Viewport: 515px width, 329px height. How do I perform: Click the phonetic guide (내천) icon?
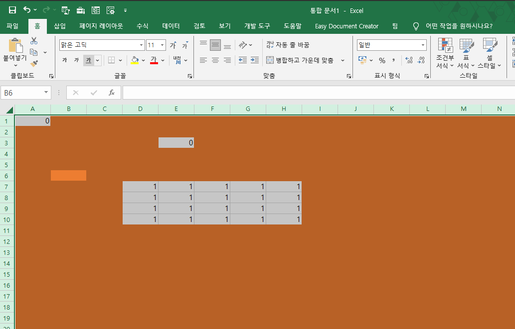point(177,60)
